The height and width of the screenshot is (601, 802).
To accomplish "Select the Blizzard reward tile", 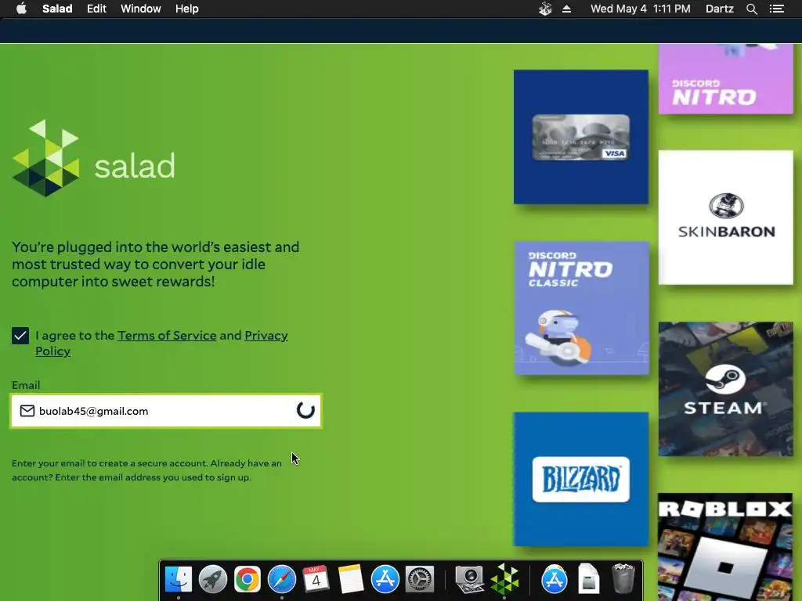I will (x=581, y=480).
